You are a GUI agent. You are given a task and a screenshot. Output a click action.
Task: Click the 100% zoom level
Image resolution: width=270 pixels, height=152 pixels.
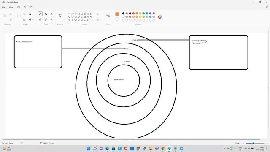coord(237,143)
